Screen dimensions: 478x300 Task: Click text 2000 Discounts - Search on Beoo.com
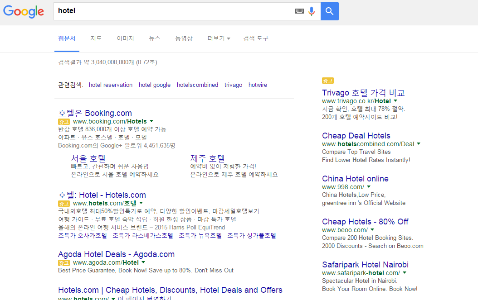(x=372, y=246)
